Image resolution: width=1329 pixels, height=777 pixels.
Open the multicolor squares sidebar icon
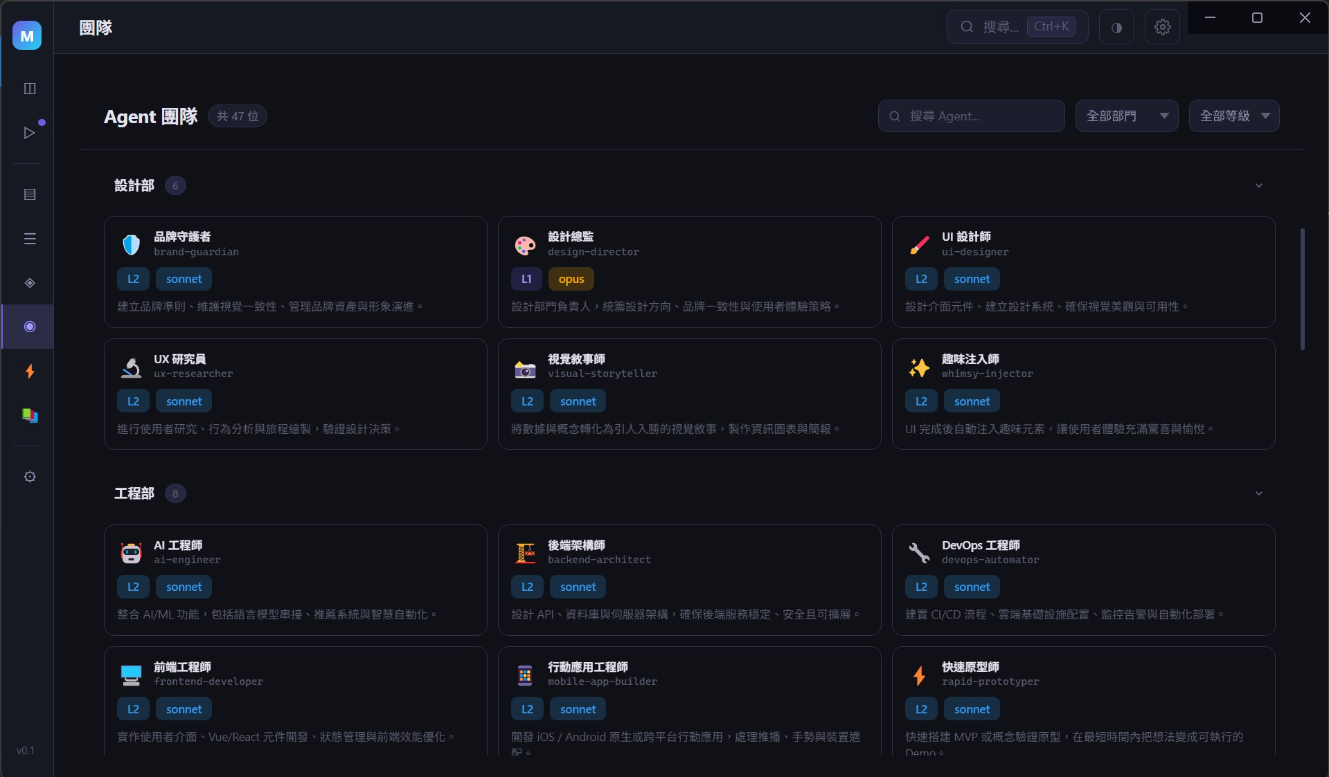(x=30, y=415)
